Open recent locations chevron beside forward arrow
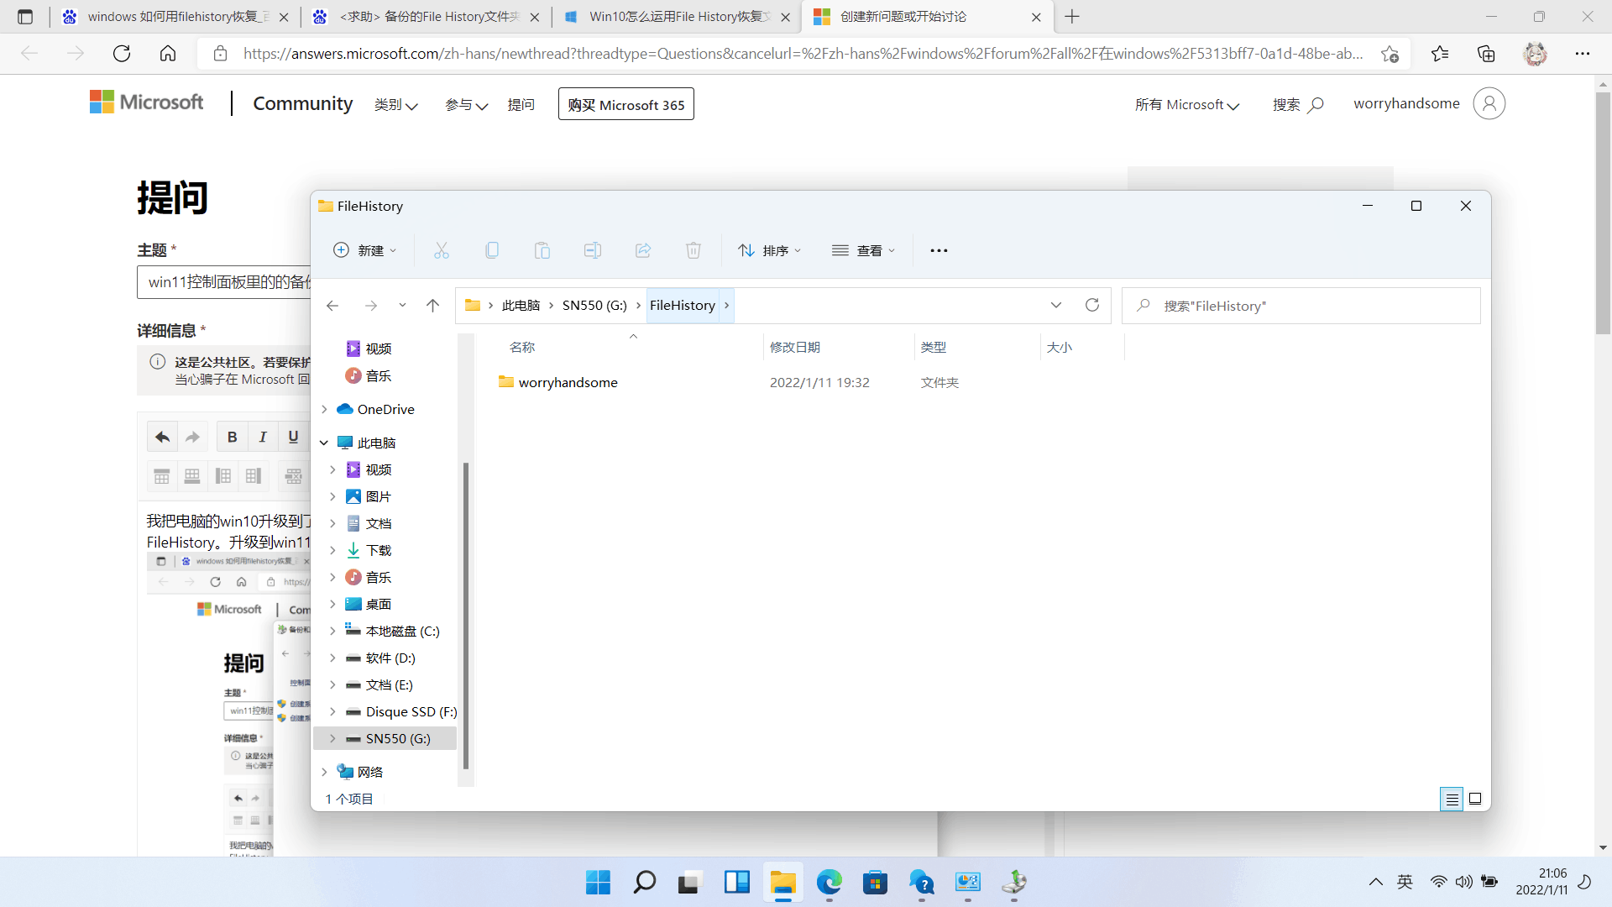The height and width of the screenshot is (907, 1612). click(402, 306)
